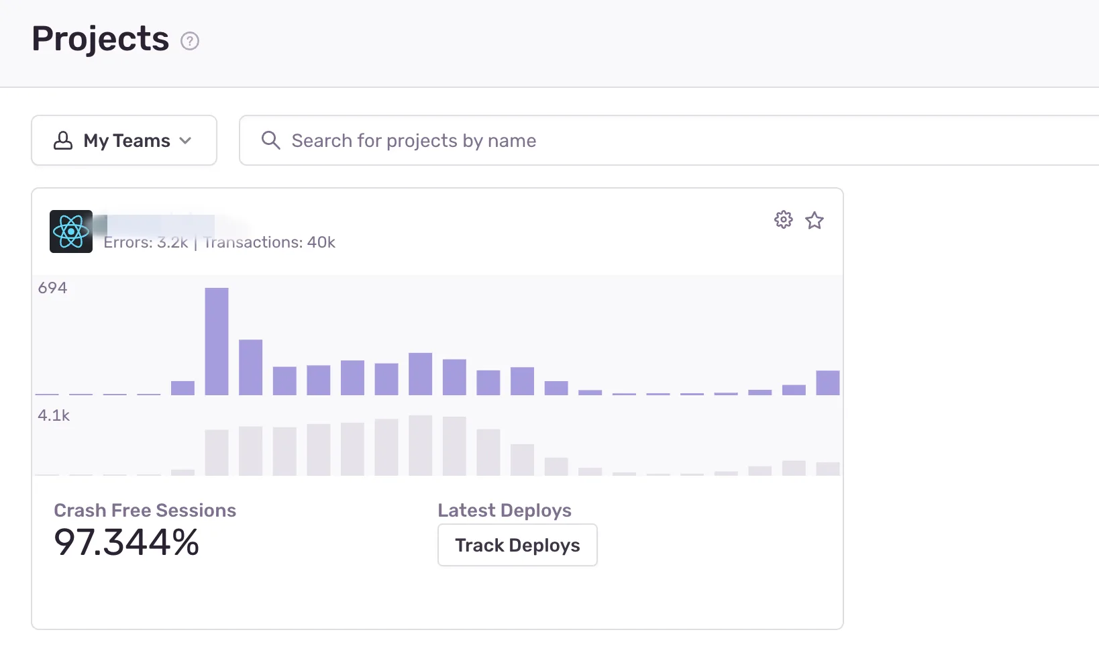Click the Errors: 3.2k stat text
This screenshot has height=667, width=1099.
pos(146,242)
